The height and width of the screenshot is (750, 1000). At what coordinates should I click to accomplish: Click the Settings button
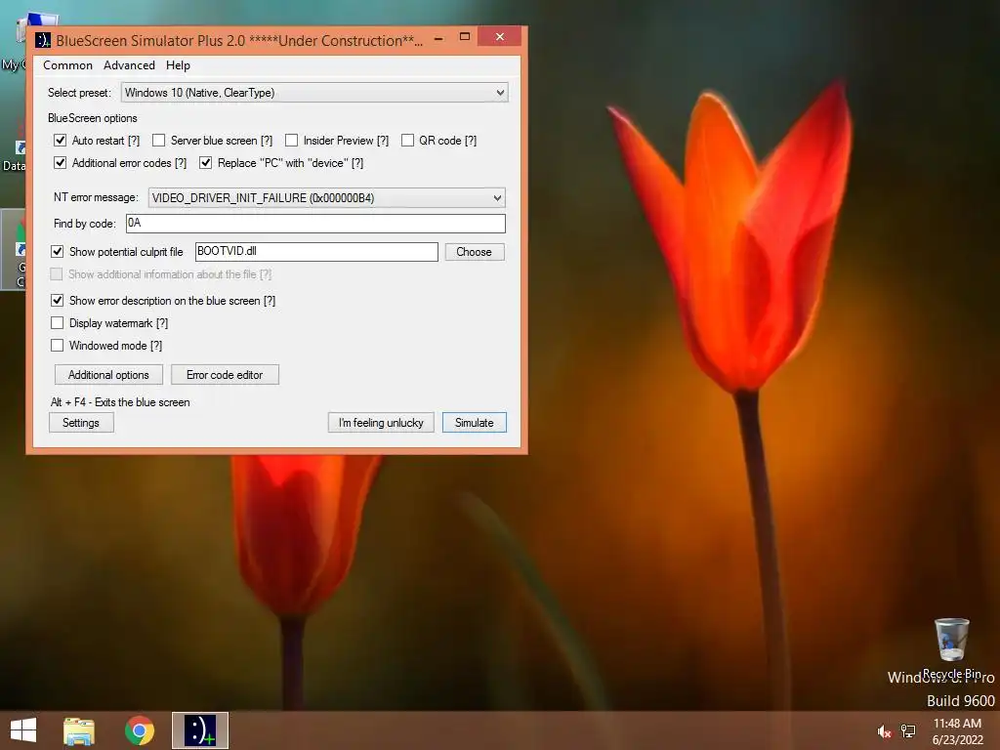(81, 423)
